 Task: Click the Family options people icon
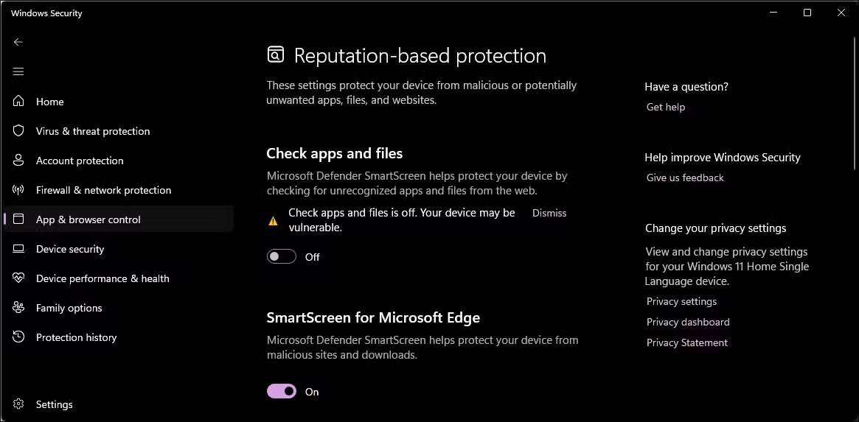(x=19, y=308)
